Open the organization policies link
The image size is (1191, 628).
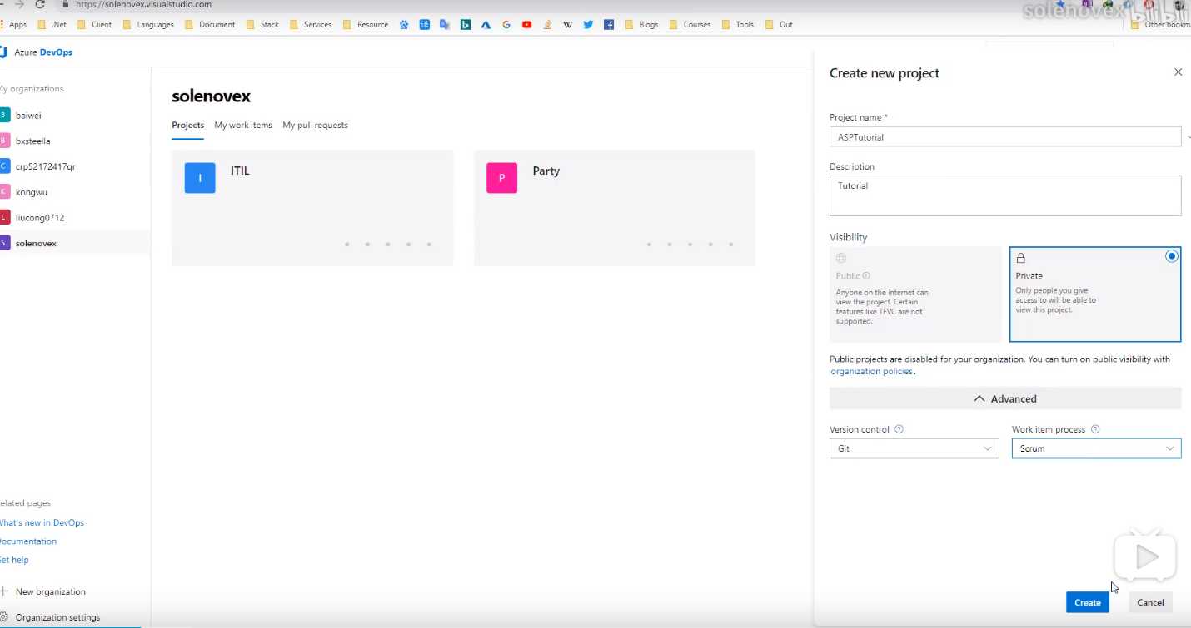coord(872,372)
